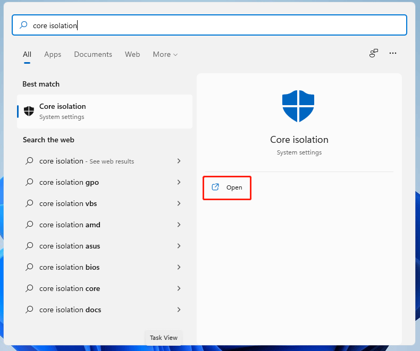420x351 pixels.
Task: Click search icon beside 'core isolation asus'
Action: [29, 246]
